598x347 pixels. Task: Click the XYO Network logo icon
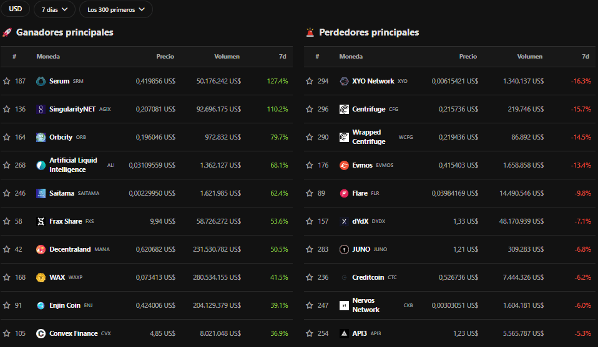(x=344, y=81)
